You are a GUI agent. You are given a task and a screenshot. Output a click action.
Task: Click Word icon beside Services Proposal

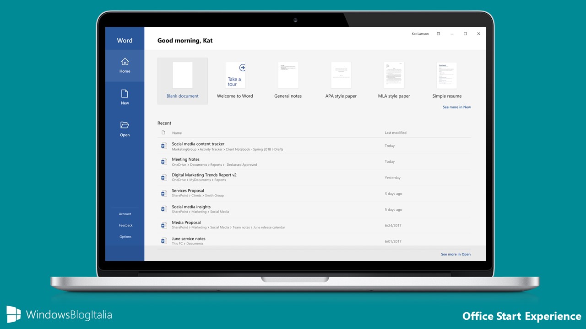pyautogui.click(x=164, y=193)
